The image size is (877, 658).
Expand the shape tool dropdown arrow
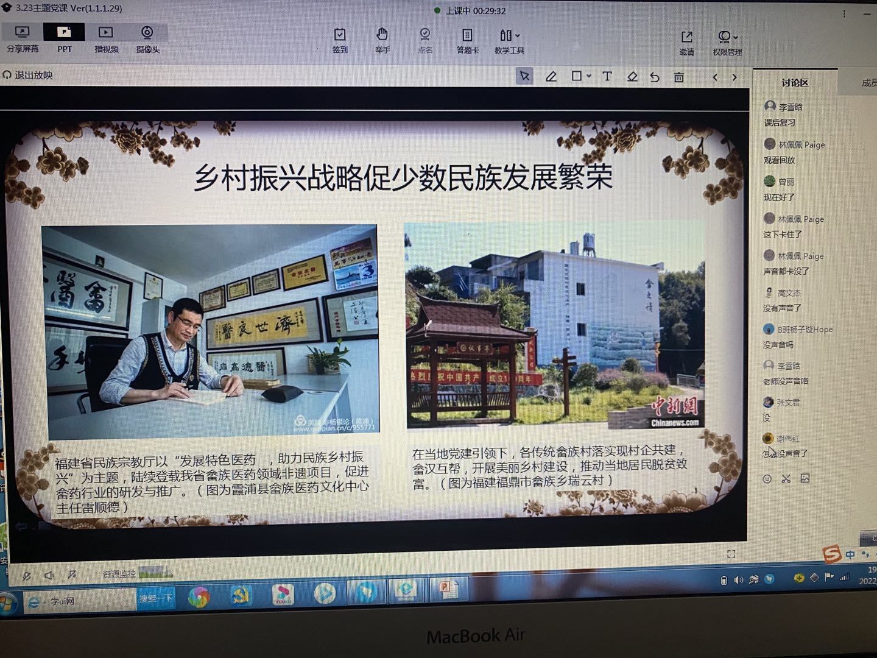[x=589, y=76]
